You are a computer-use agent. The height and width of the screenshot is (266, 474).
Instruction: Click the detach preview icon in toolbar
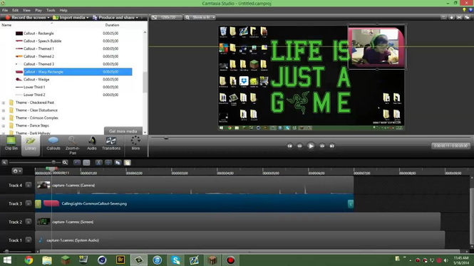tap(468, 18)
